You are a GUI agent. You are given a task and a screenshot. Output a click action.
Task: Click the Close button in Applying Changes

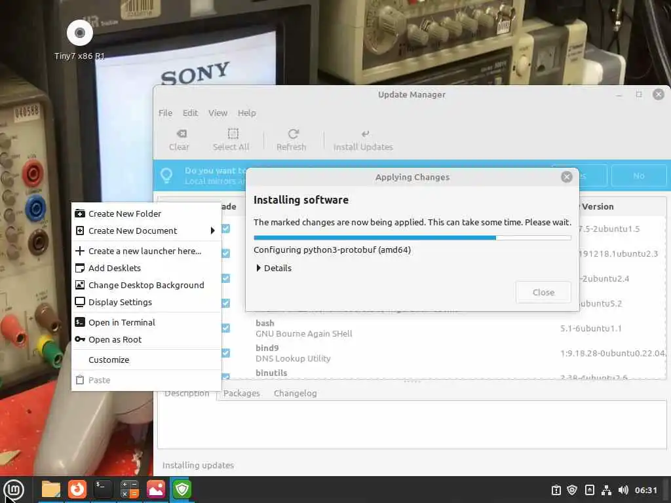[x=543, y=292]
